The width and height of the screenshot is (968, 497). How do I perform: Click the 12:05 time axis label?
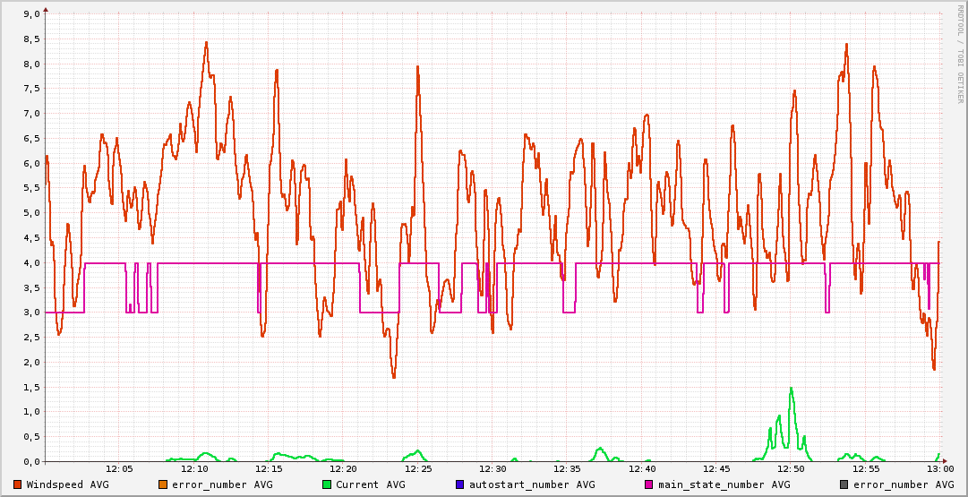tap(119, 468)
